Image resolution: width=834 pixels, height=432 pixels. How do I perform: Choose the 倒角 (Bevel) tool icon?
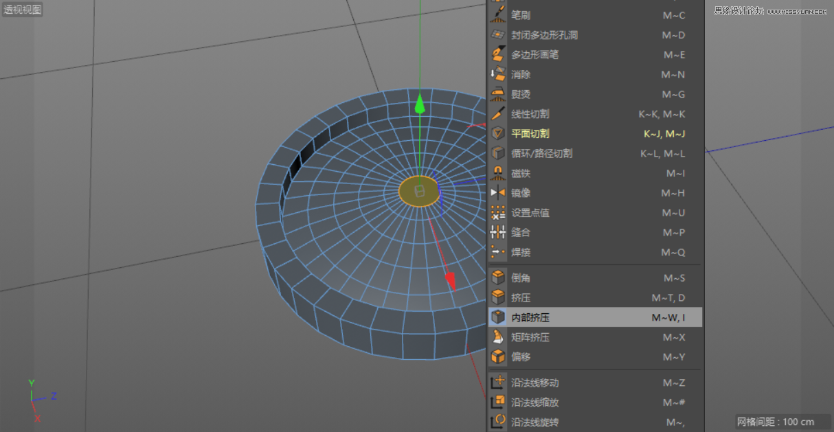pos(497,277)
